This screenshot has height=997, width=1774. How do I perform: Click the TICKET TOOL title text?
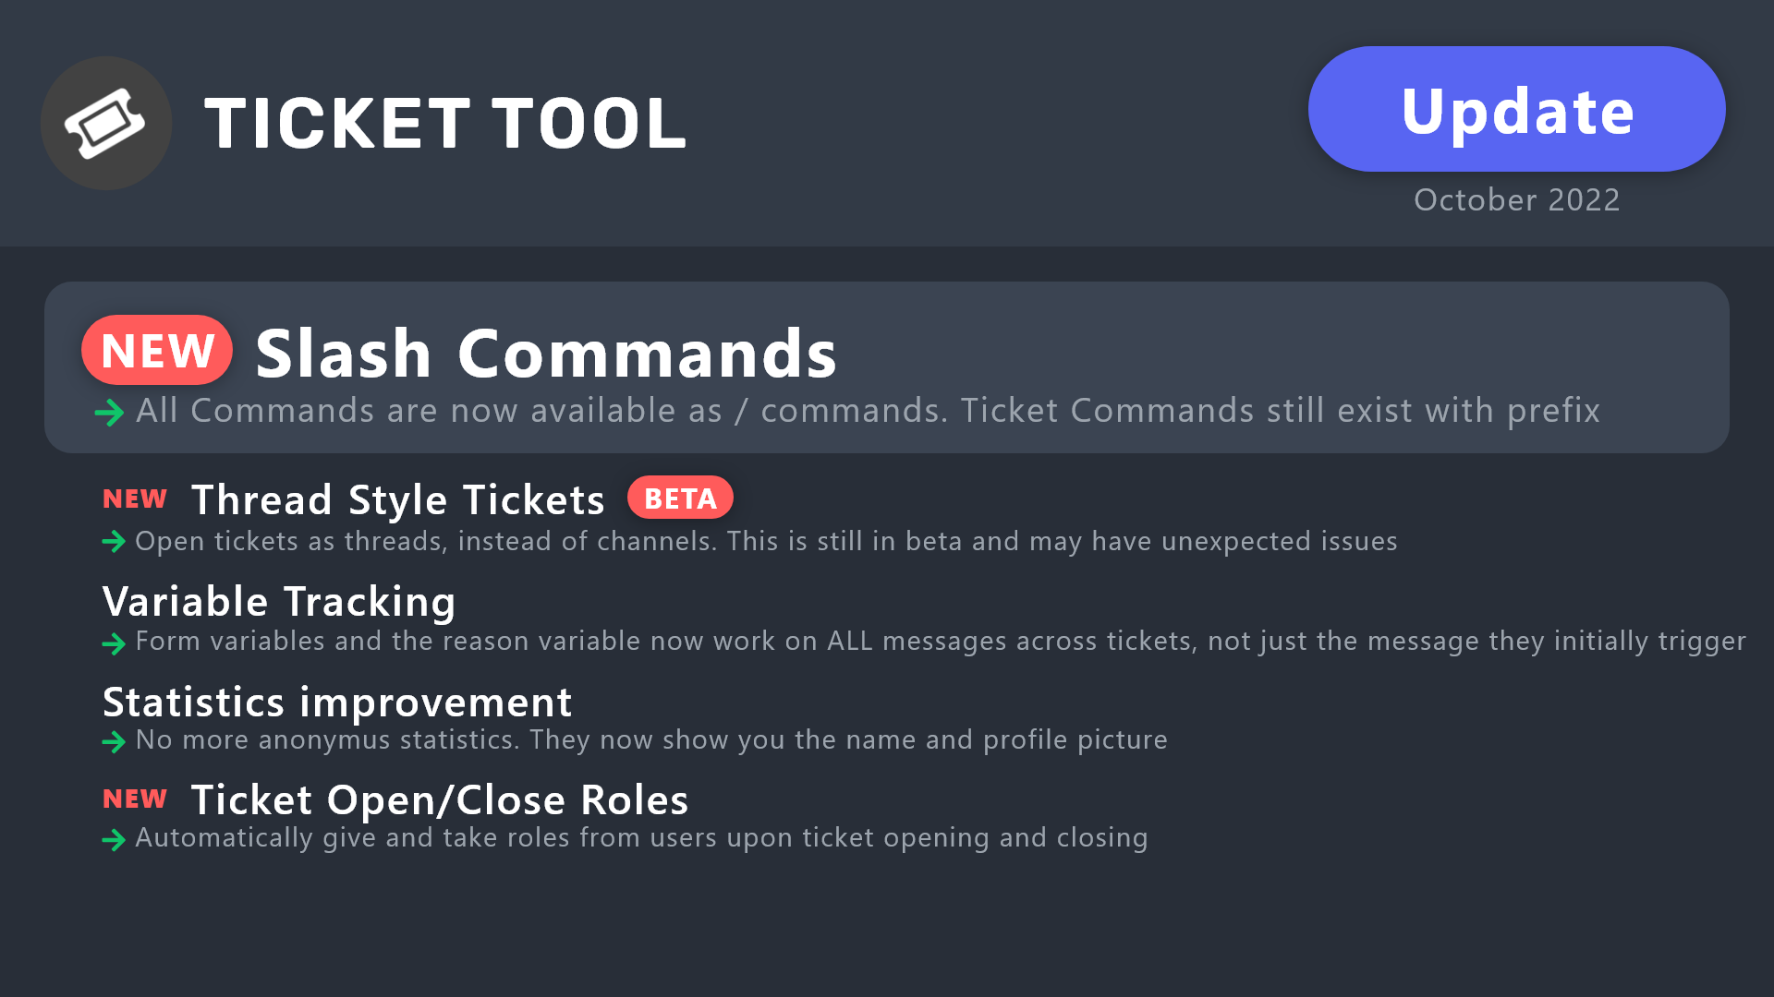(445, 124)
